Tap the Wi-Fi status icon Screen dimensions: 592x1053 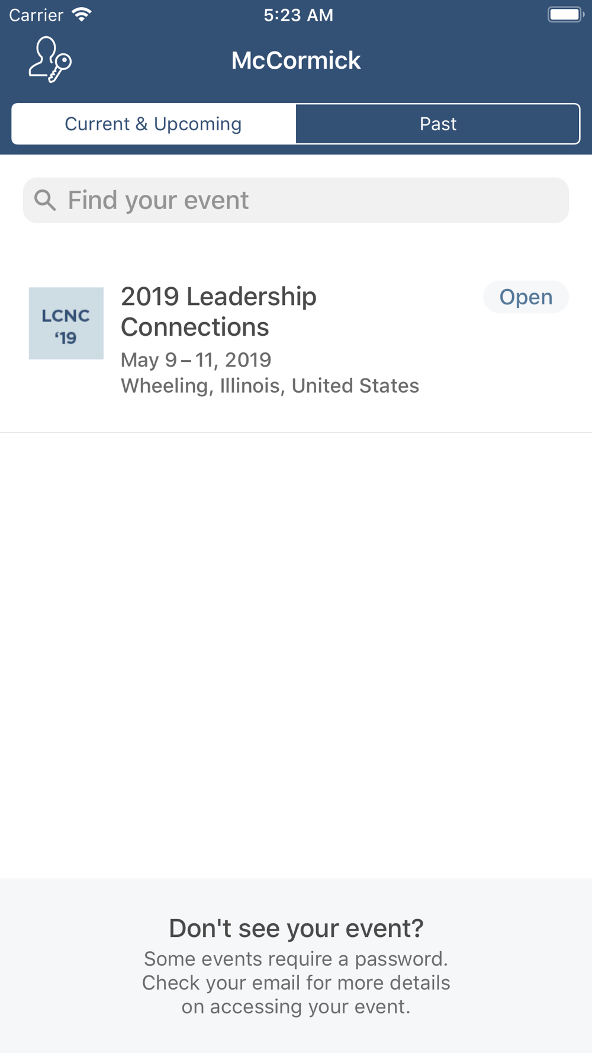click(x=82, y=15)
